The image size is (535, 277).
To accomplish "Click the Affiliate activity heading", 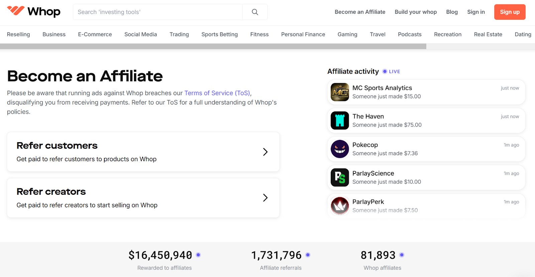I will 353,71.
